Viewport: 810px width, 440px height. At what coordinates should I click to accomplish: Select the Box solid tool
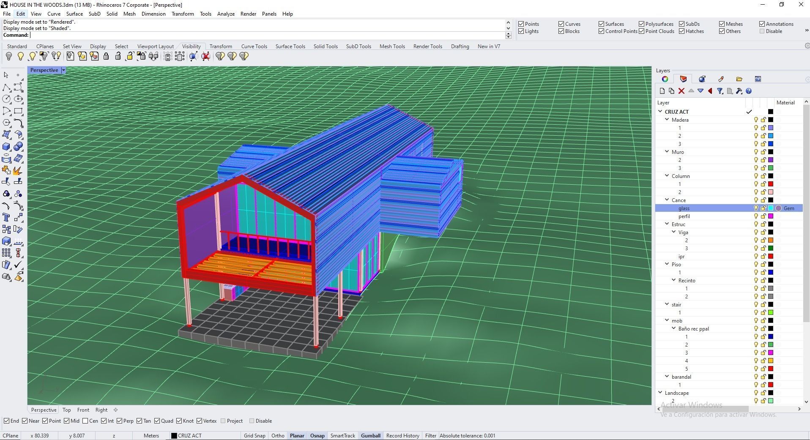pos(6,147)
